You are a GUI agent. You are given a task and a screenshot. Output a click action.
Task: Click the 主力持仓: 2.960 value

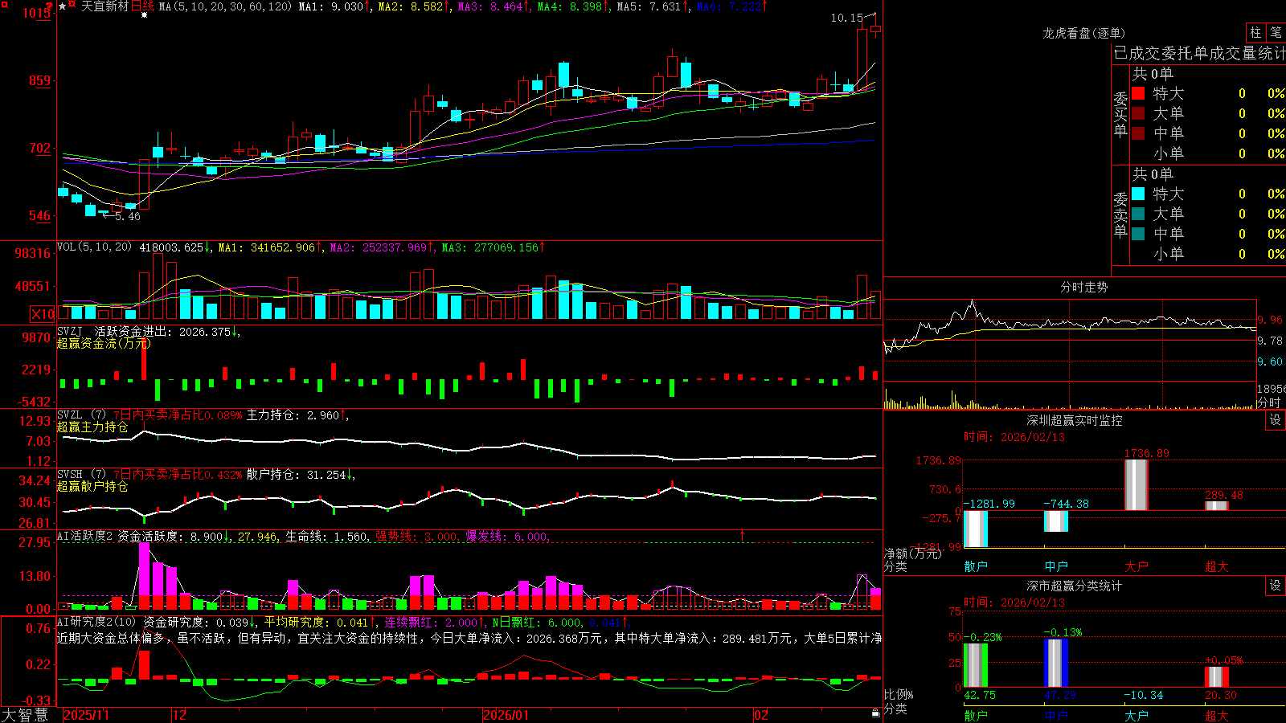point(293,415)
